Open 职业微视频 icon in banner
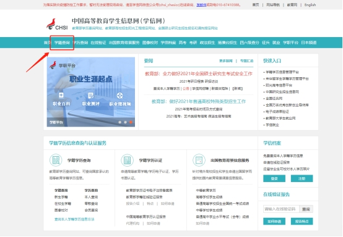Screen dimensions: 343x237 119,96
